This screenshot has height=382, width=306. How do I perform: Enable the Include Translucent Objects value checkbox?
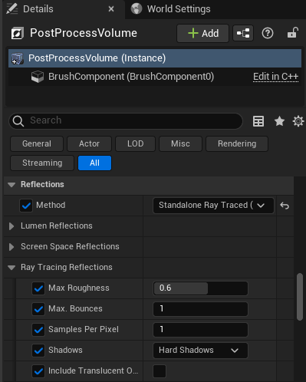pyautogui.click(x=160, y=371)
